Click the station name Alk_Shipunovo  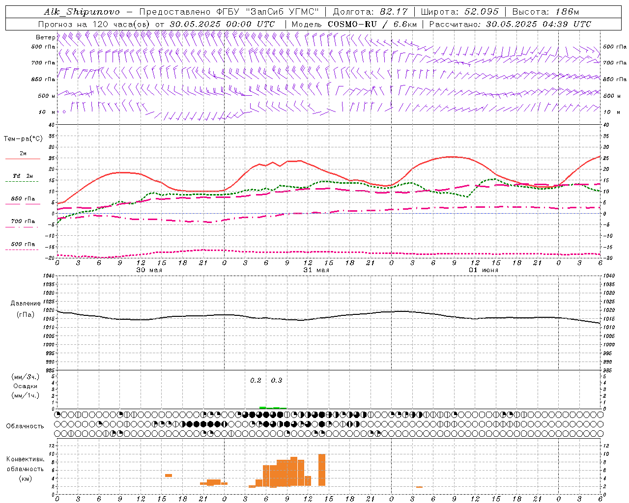(x=82, y=12)
